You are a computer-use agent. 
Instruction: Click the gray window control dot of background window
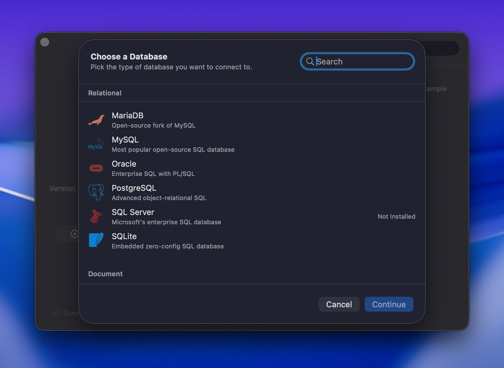[x=45, y=42]
